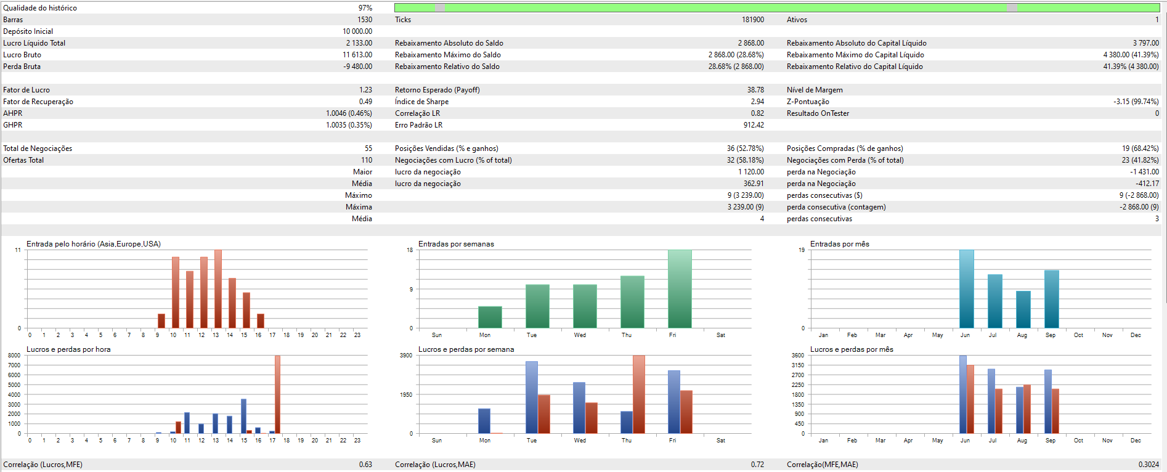Click the Sharpe ratio value 2.94

(758, 102)
